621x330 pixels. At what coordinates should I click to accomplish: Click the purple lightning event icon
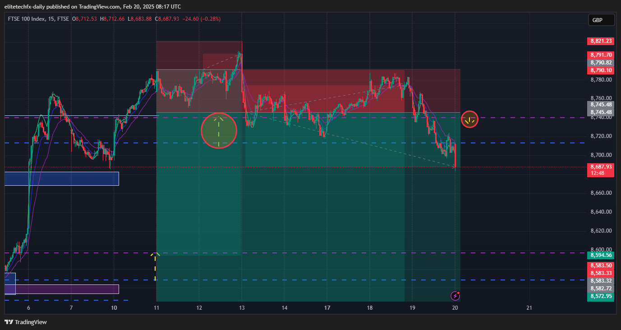(x=455, y=296)
